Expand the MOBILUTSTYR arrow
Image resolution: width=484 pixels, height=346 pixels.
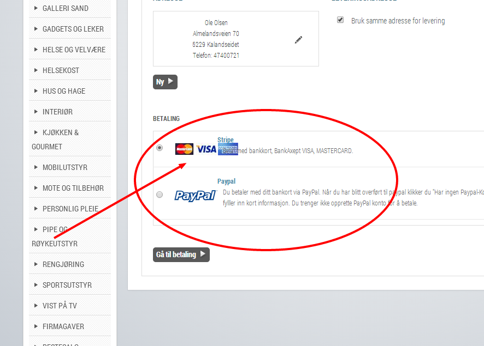(x=36, y=167)
